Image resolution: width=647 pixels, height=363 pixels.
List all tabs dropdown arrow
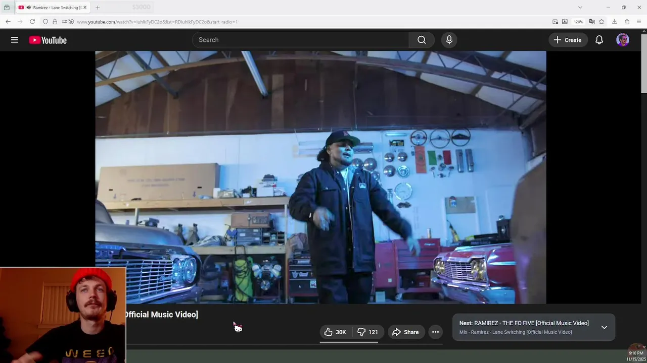click(580, 8)
